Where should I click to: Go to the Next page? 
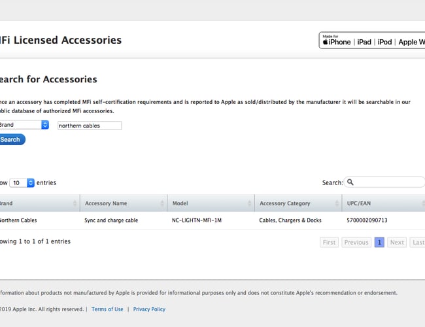pyautogui.click(x=397, y=242)
